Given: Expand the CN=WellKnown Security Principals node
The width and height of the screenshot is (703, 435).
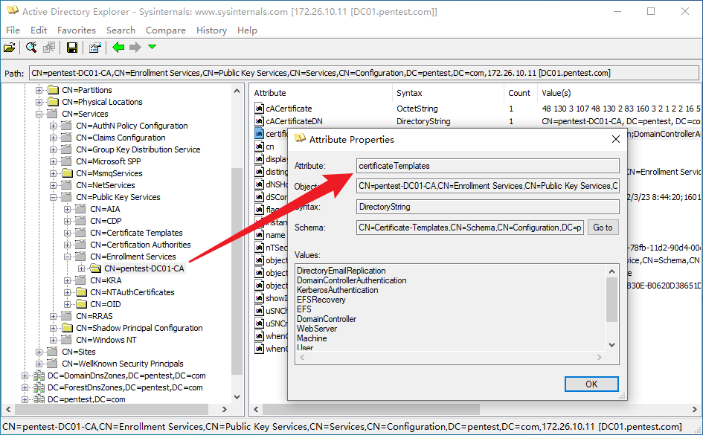Looking at the screenshot, I should (x=39, y=364).
